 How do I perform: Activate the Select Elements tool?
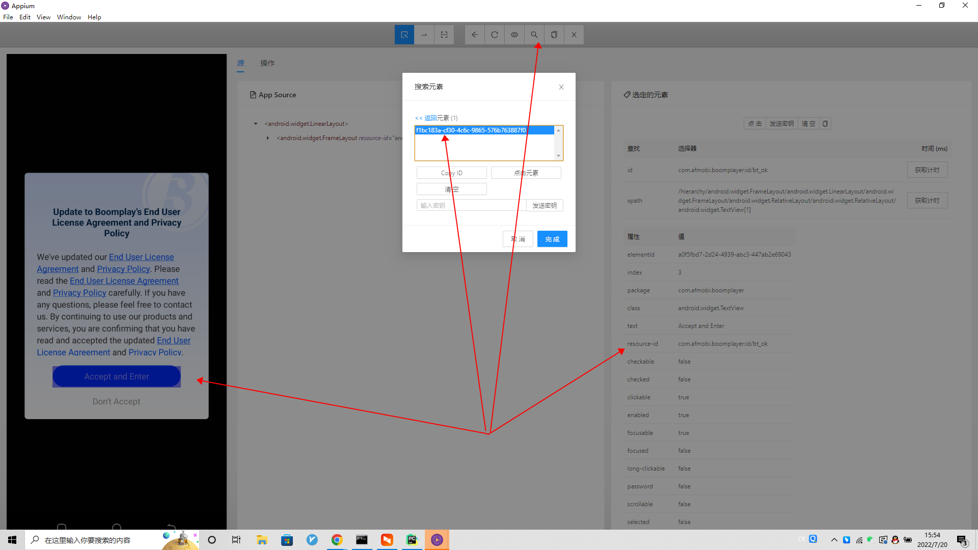[x=404, y=35]
